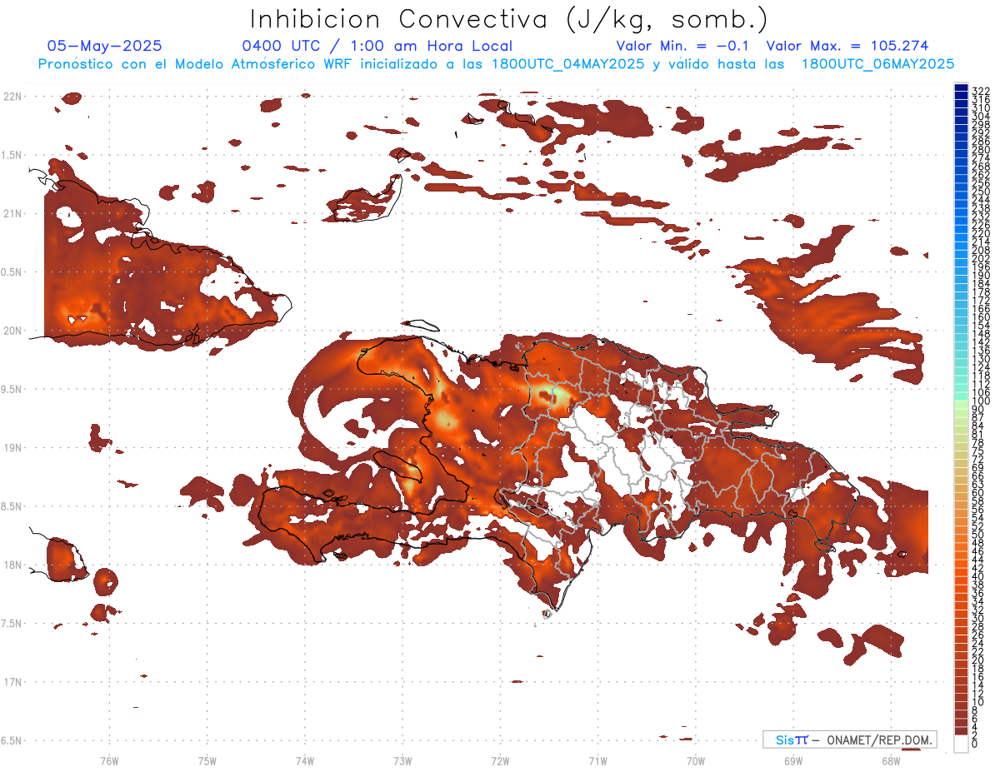Click the '0' colorbar label
Viewport: 1000px width, 772px height.
[x=975, y=743]
